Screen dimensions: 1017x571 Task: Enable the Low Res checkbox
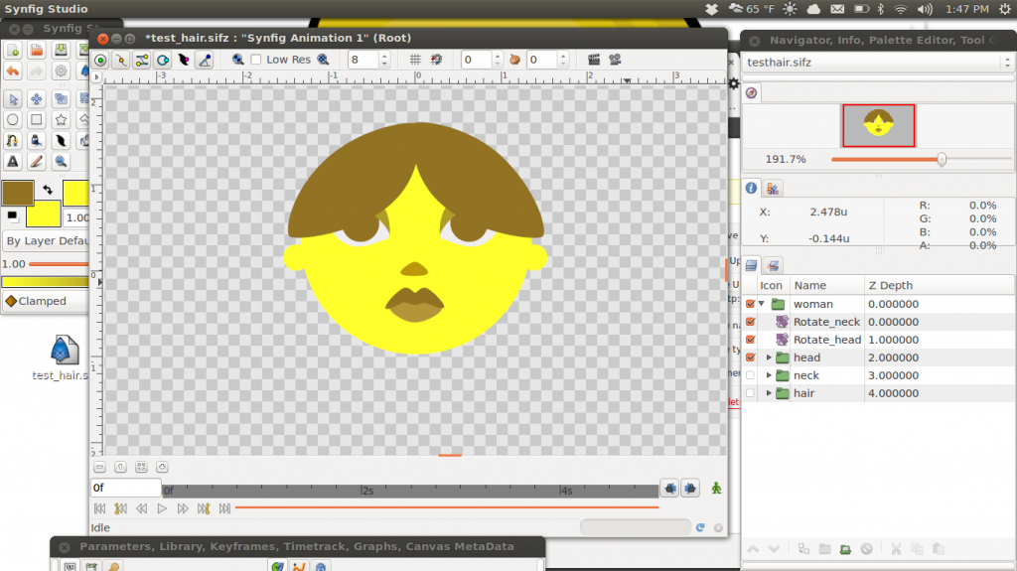(256, 60)
